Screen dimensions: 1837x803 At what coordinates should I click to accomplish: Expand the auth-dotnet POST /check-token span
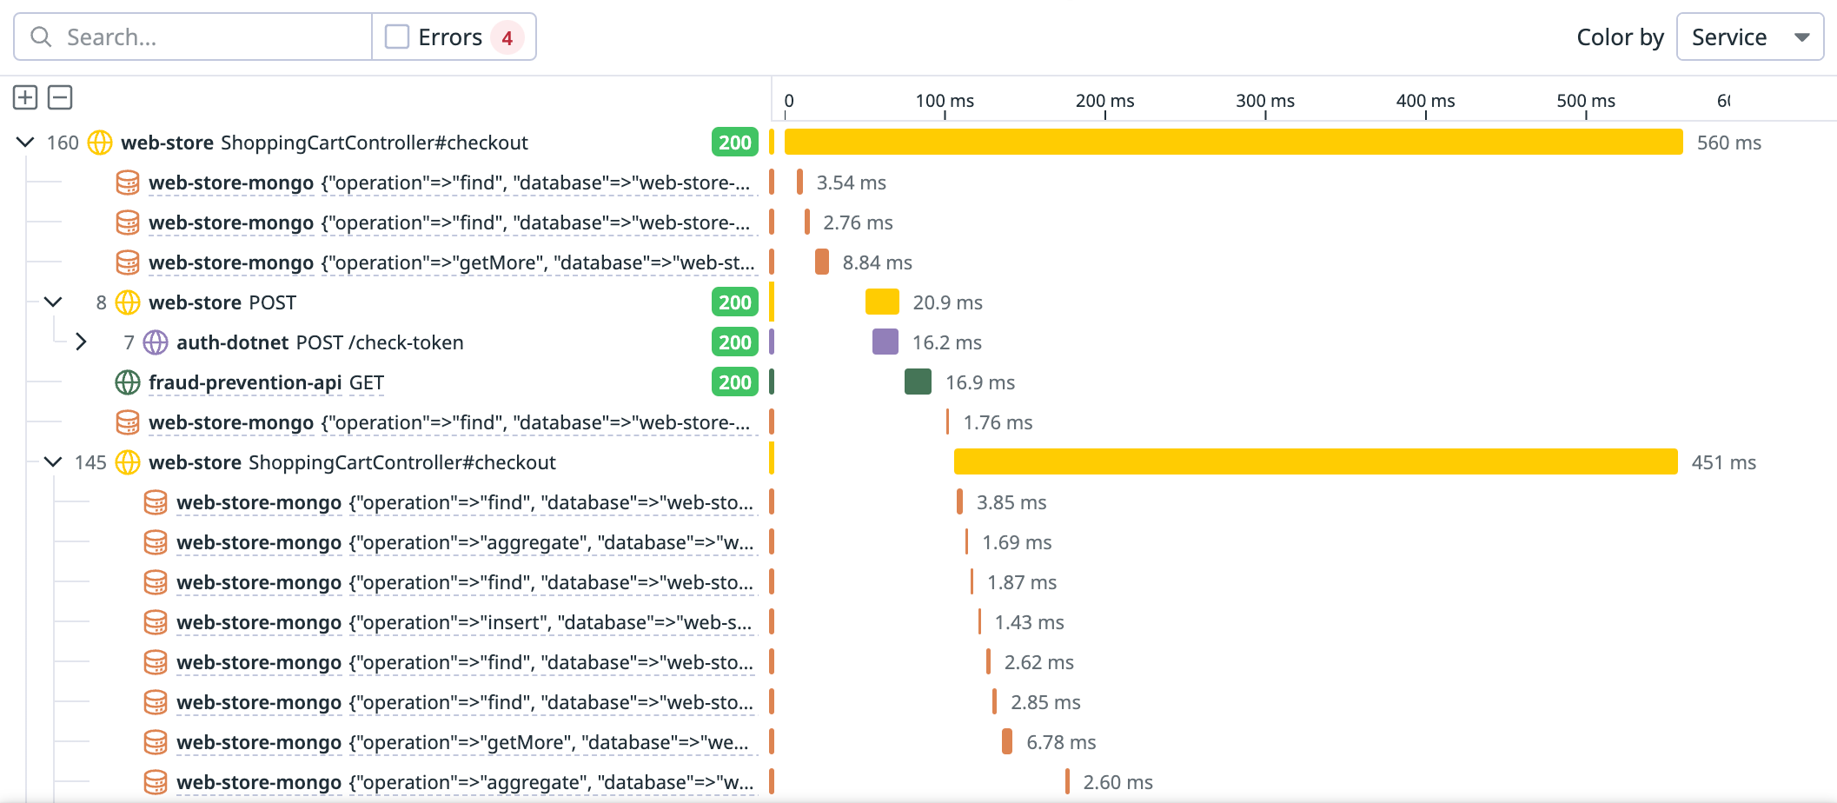tap(81, 342)
